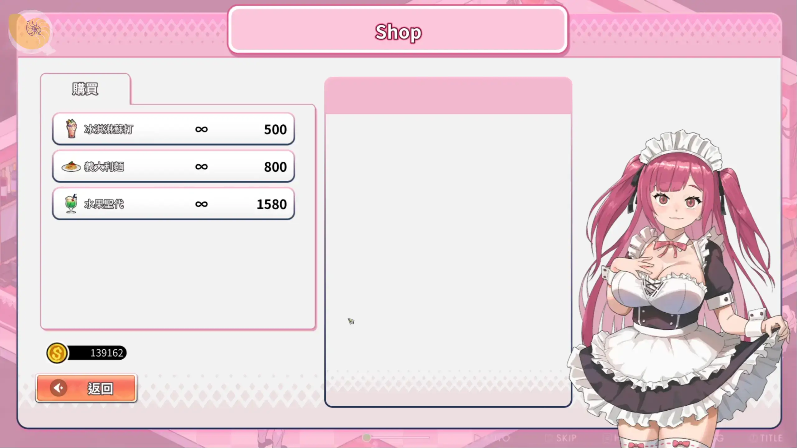This screenshot has width=797, height=448.
Task: Click the green fruit parfait icon
Action: tap(71, 204)
